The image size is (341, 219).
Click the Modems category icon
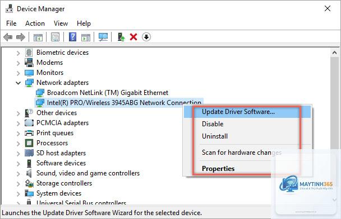29,63
